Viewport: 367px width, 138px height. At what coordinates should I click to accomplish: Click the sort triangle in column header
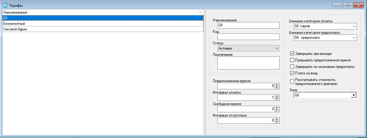point(200,12)
